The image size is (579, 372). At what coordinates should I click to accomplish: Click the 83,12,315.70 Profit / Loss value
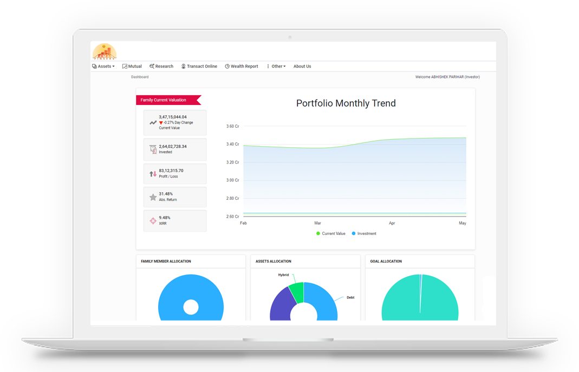(171, 171)
